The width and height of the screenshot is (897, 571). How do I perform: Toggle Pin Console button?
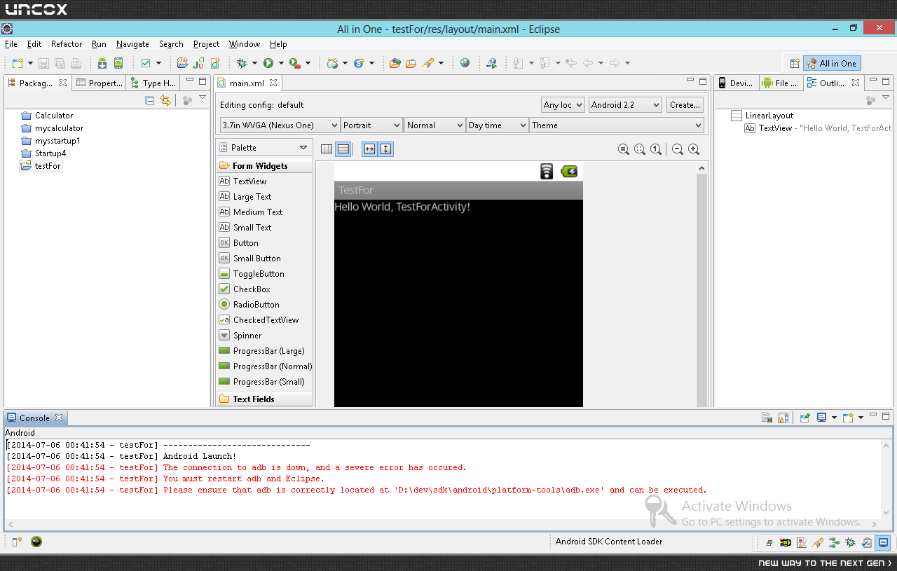(805, 418)
